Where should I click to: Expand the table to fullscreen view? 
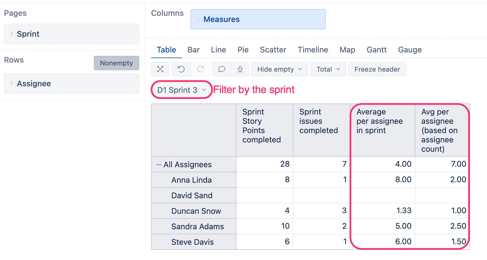pos(160,69)
